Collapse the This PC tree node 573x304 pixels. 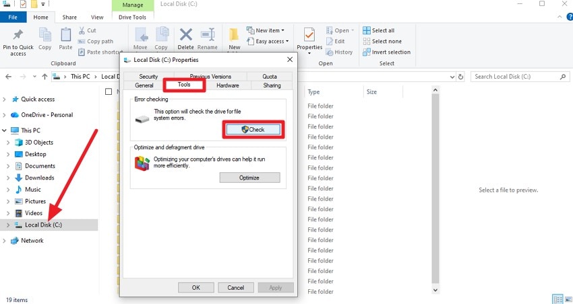click(5, 130)
